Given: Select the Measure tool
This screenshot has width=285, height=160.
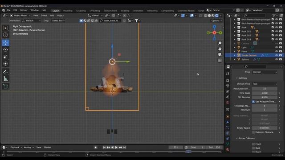Looking at the screenshot, I should (5, 79).
